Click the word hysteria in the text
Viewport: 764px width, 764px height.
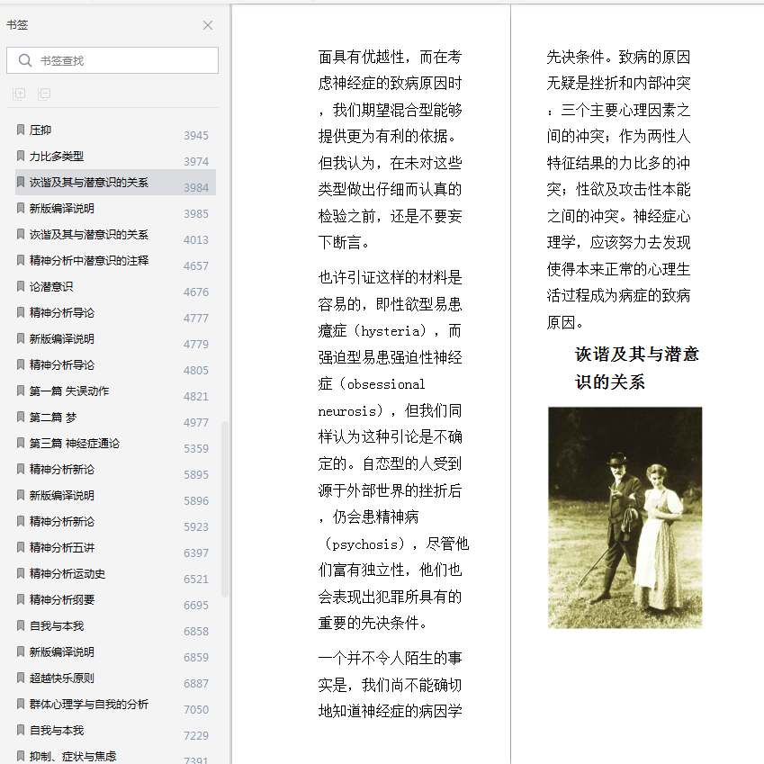click(x=390, y=331)
